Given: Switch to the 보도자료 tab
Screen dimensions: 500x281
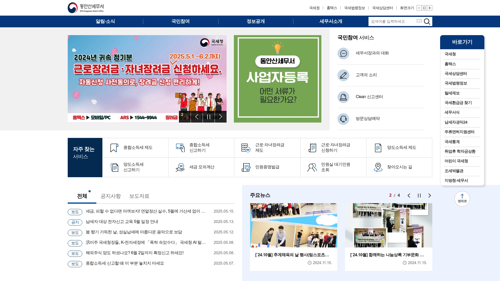Looking at the screenshot, I should coord(139,196).
